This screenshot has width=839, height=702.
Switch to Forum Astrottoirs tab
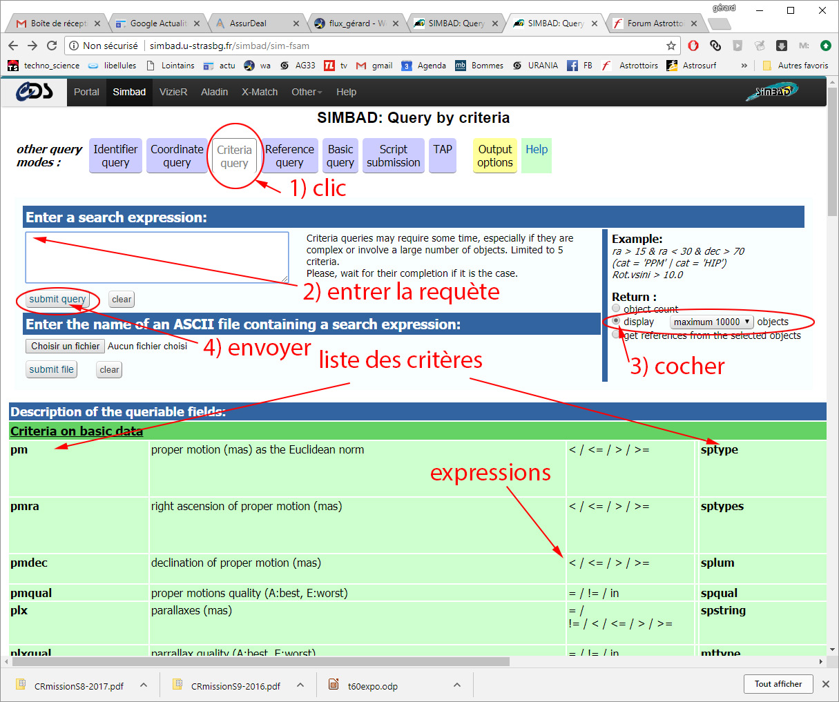[x=655, y=23]
